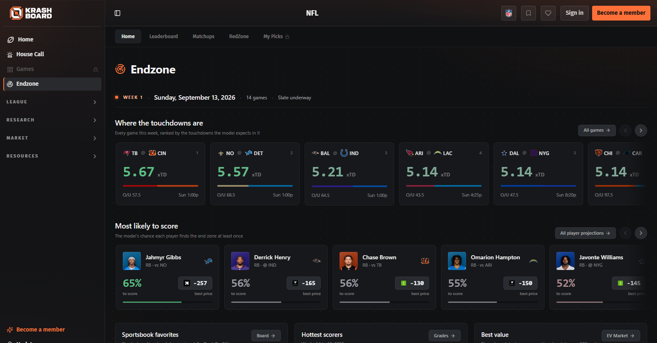This screenshot has width=657, height=343.
Task: Expand the Market sidebar section
Action: (x=52, y=138)
